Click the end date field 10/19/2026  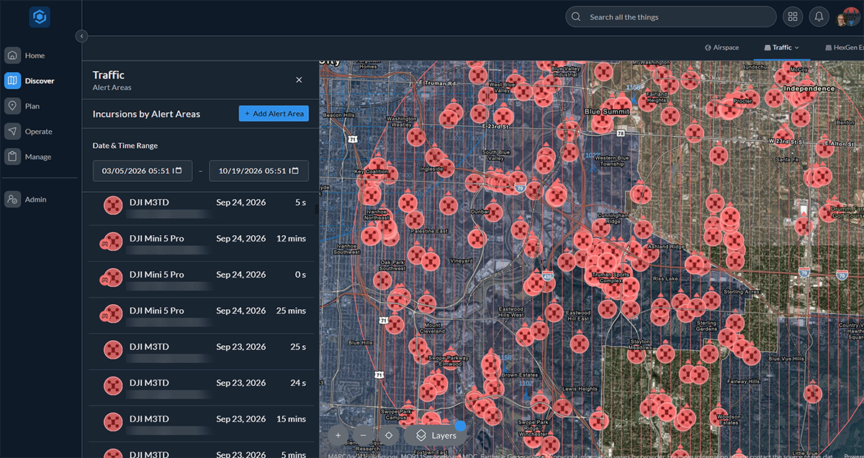(259, 171)
